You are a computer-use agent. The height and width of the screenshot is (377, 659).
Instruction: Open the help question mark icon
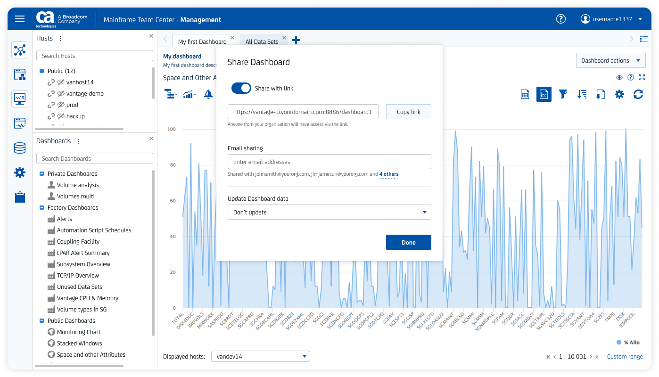(560, 19)
